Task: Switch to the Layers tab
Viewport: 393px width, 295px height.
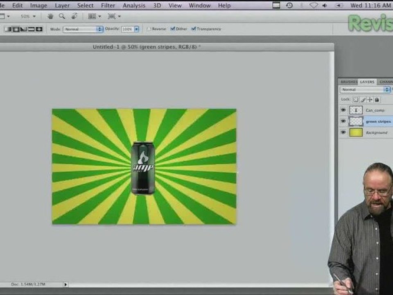Action: pyautogui.click(x=367, y=82)
